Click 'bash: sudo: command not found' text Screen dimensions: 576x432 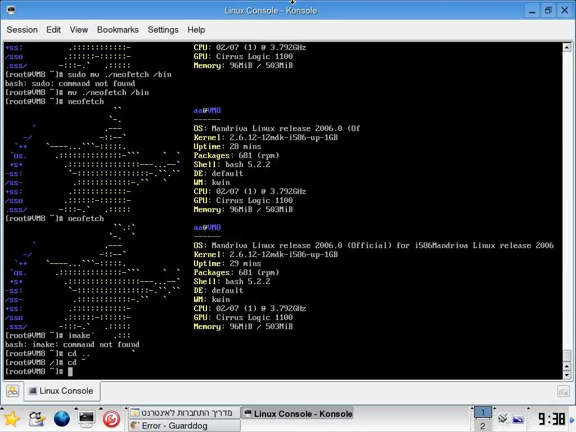[70, 83]
